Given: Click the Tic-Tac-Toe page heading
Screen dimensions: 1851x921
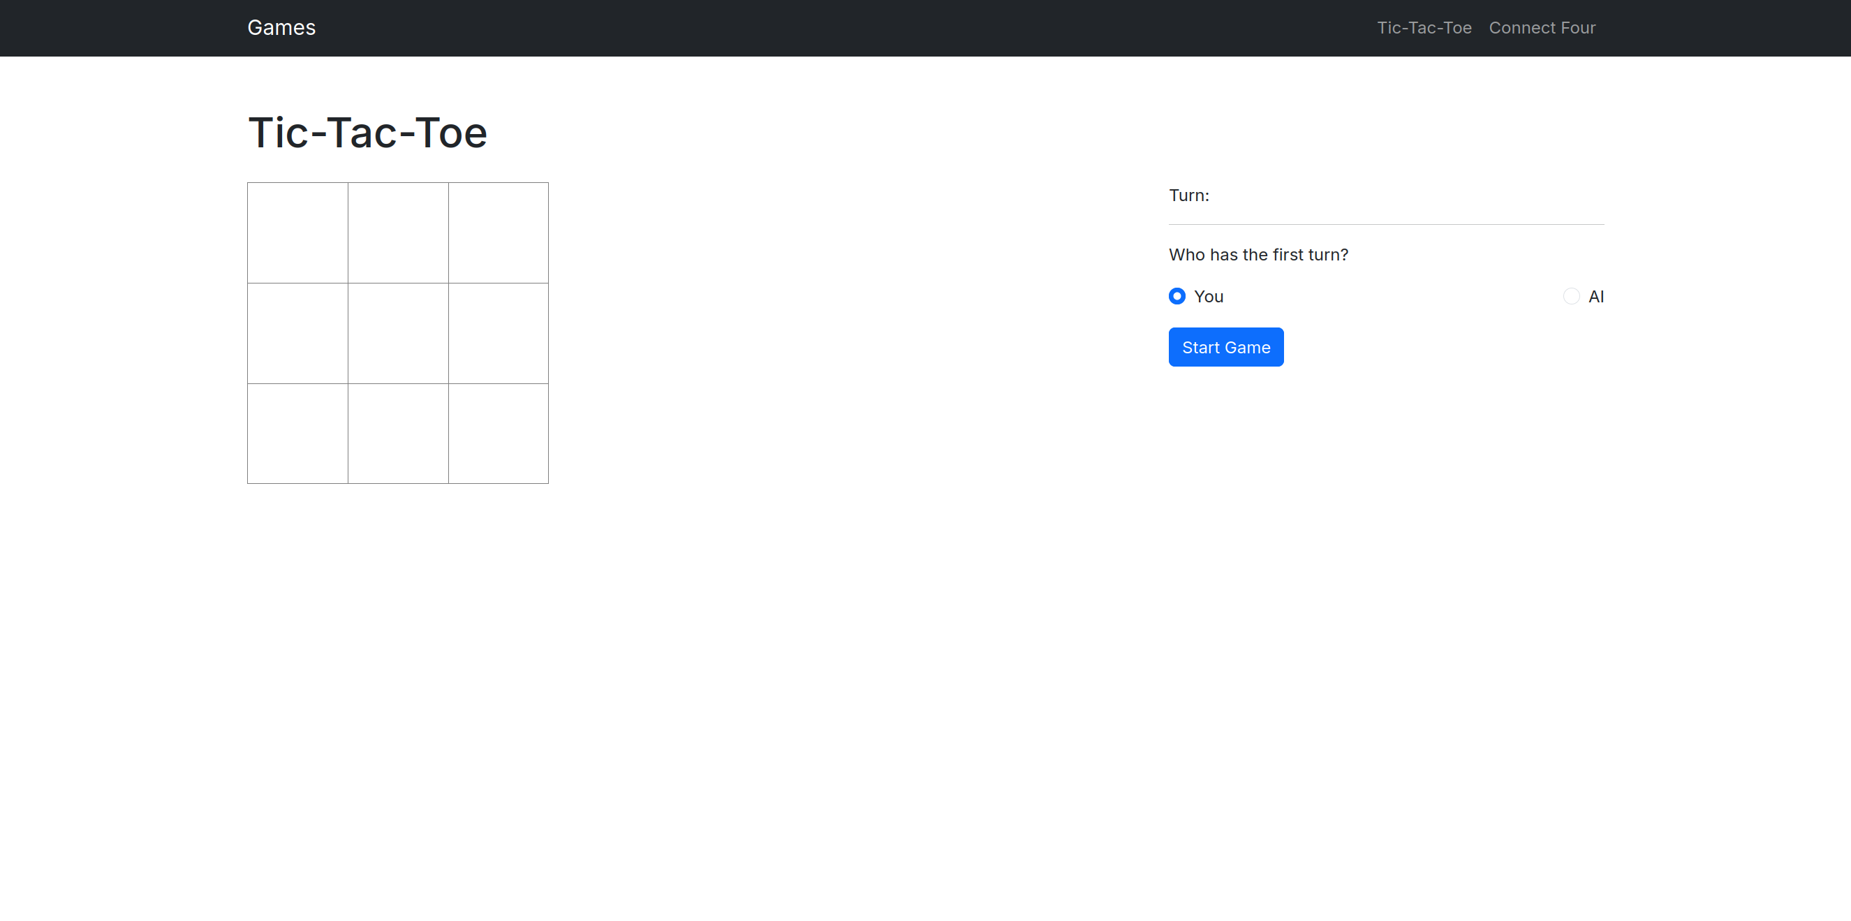Looking at the screenshot, I should pyautogui.click(x=367, y=133).
